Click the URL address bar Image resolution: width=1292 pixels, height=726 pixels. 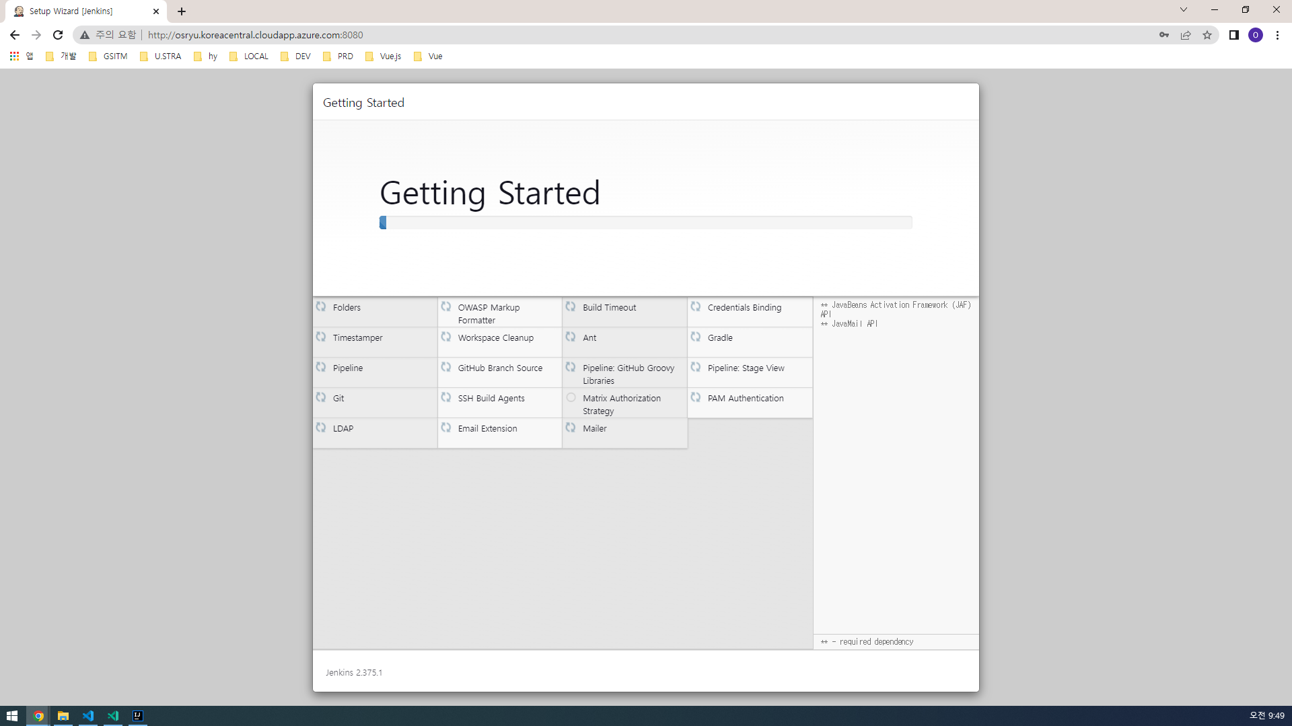606,35
